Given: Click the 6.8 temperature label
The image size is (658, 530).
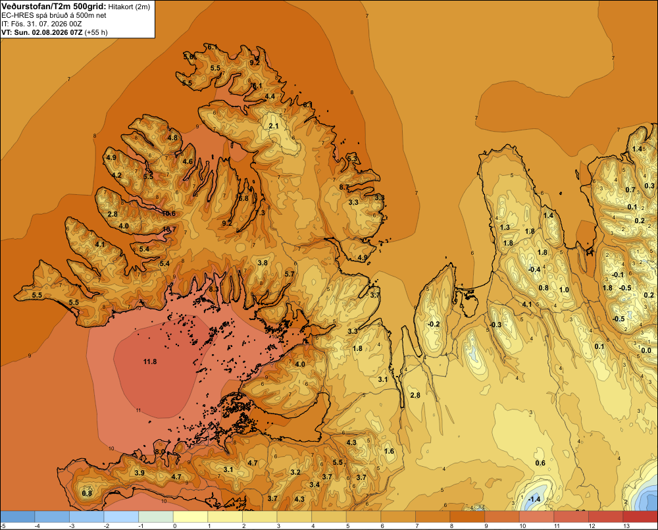Looking at the screenshot, I should point(243,198).
